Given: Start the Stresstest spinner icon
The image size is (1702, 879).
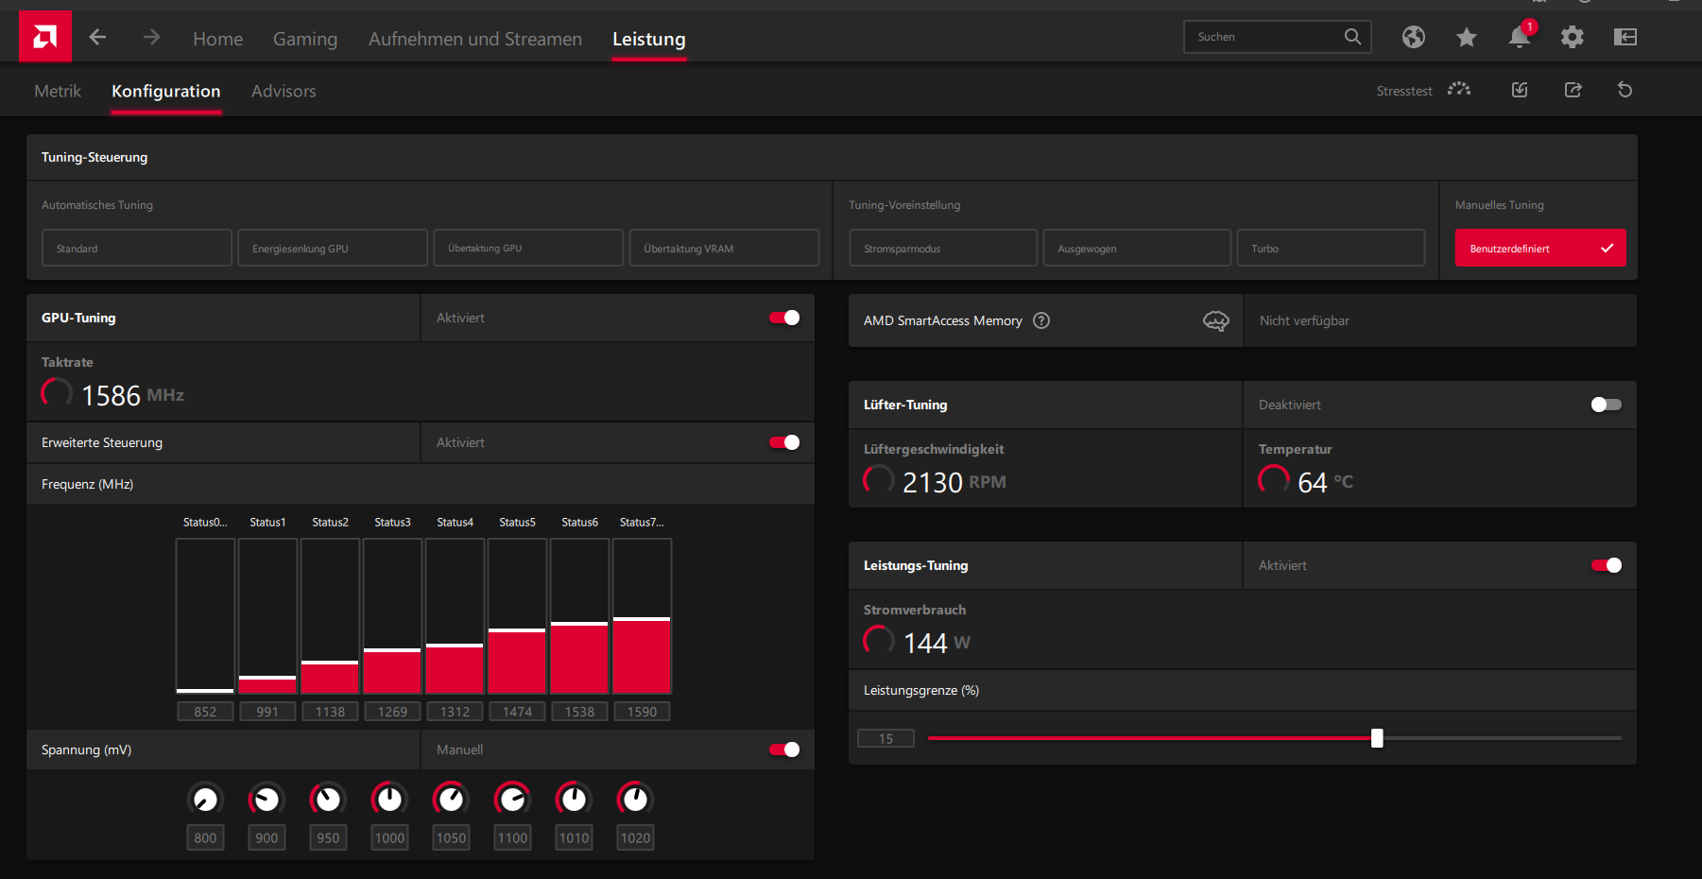Looking at the screenshot, I should pos(1459,90).
